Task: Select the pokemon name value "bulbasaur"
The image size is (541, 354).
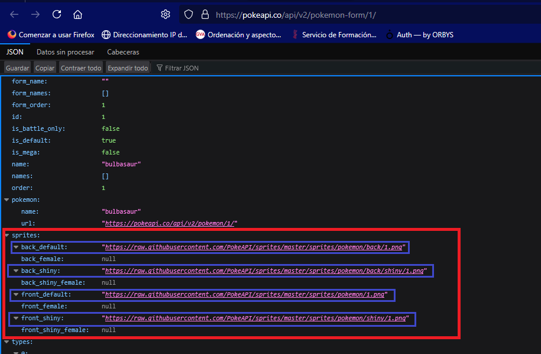Action: [x=121, y=212]
